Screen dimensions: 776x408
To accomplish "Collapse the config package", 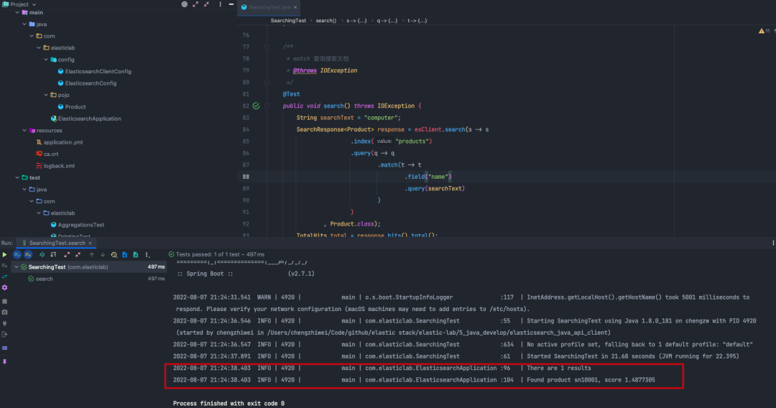I will pos(46,60).
